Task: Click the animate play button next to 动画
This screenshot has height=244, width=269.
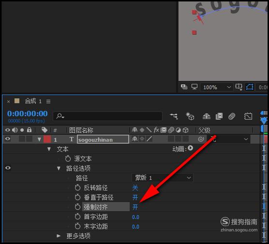Action: pyautogui.click(x=191, y=148)
